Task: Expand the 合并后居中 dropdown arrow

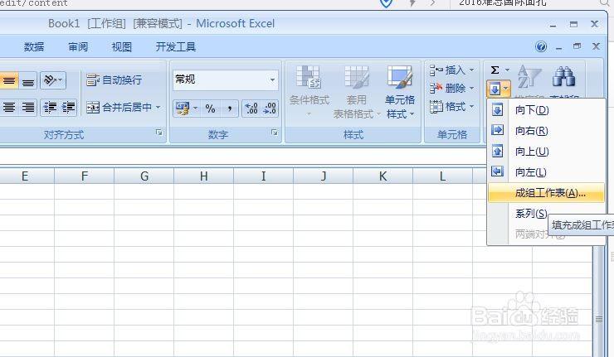Action: tap(158, 108)
